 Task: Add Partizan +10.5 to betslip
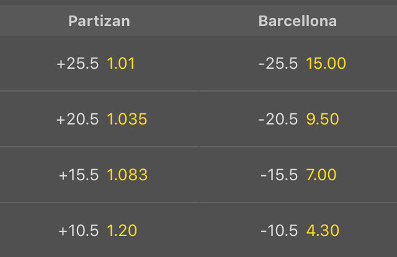99,230
